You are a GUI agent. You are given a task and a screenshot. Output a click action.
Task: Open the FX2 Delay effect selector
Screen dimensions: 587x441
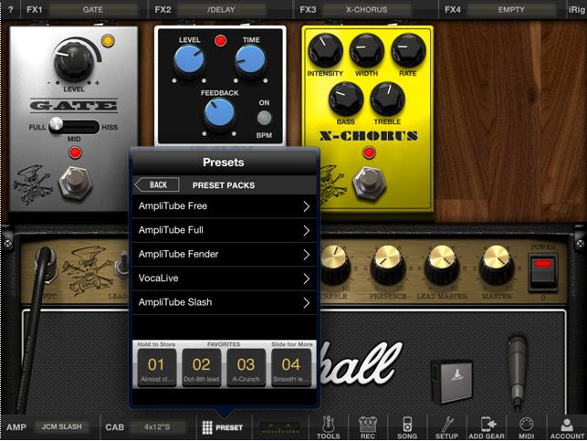pos(221,10)
